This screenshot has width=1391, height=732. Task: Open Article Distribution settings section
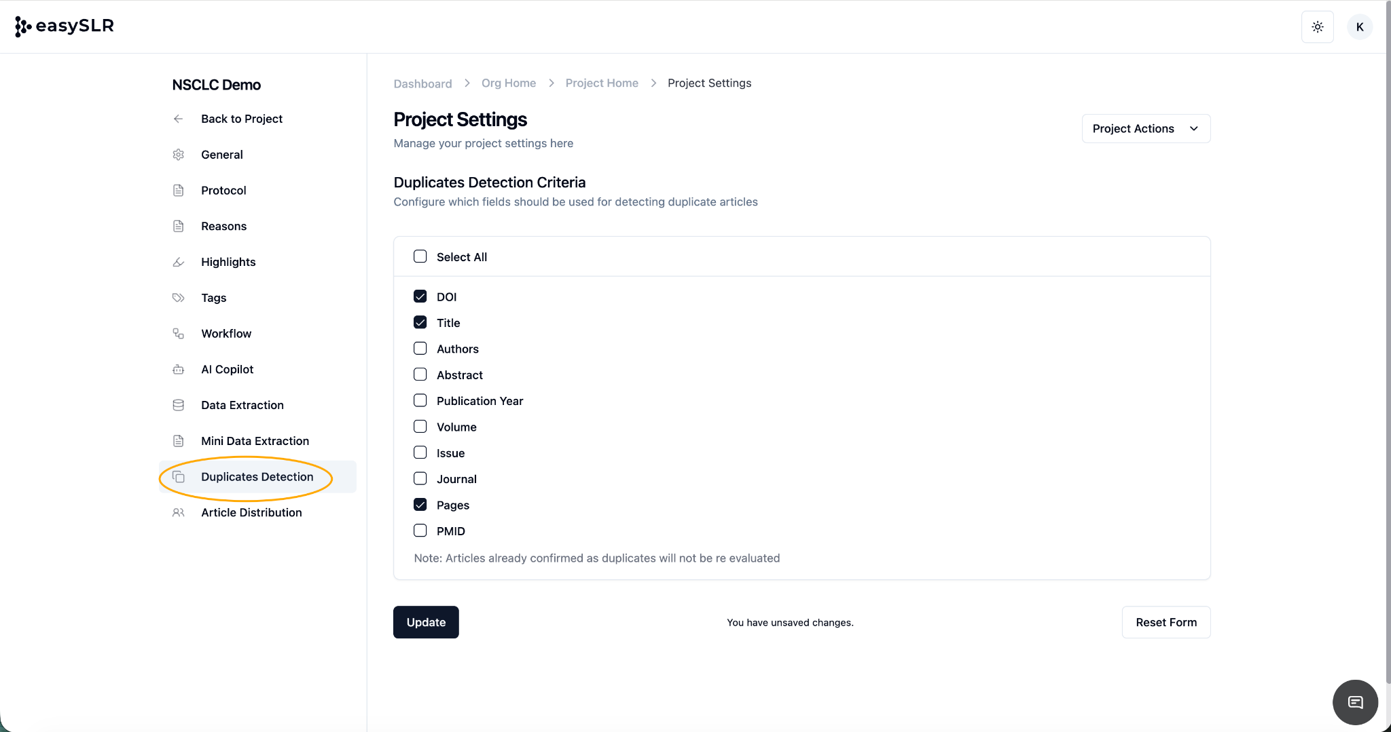(x=251, y=513)
